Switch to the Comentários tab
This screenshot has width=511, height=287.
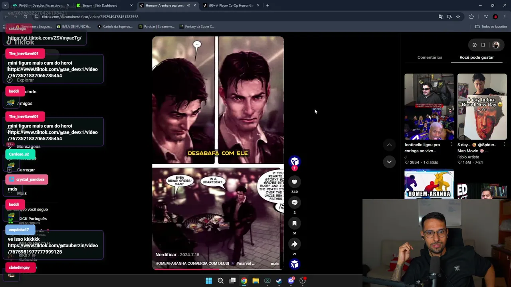coord(430,57)
